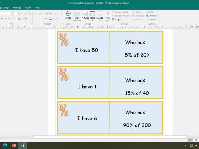
Task: Show hidden system tray icons
Action: (x=186, y=146)
